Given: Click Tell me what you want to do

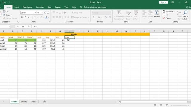Looking at the screenshot, I should point(95,7).
